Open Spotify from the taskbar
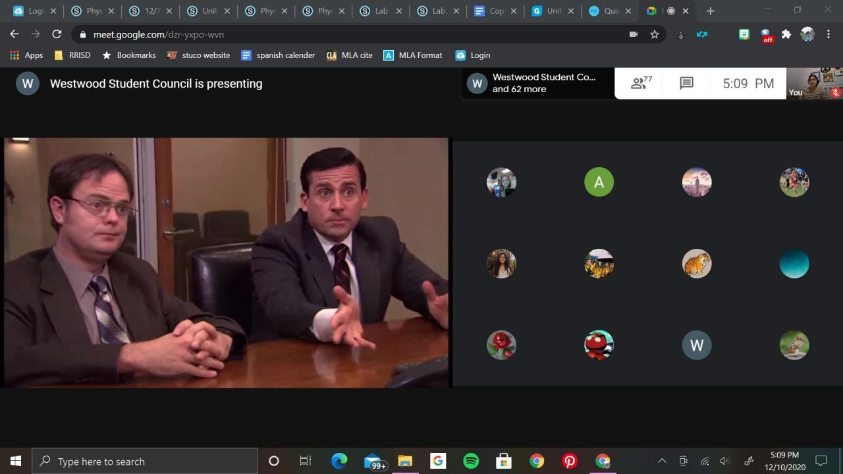The width and height of the screenshot is (843, 474). pos(471,461)
